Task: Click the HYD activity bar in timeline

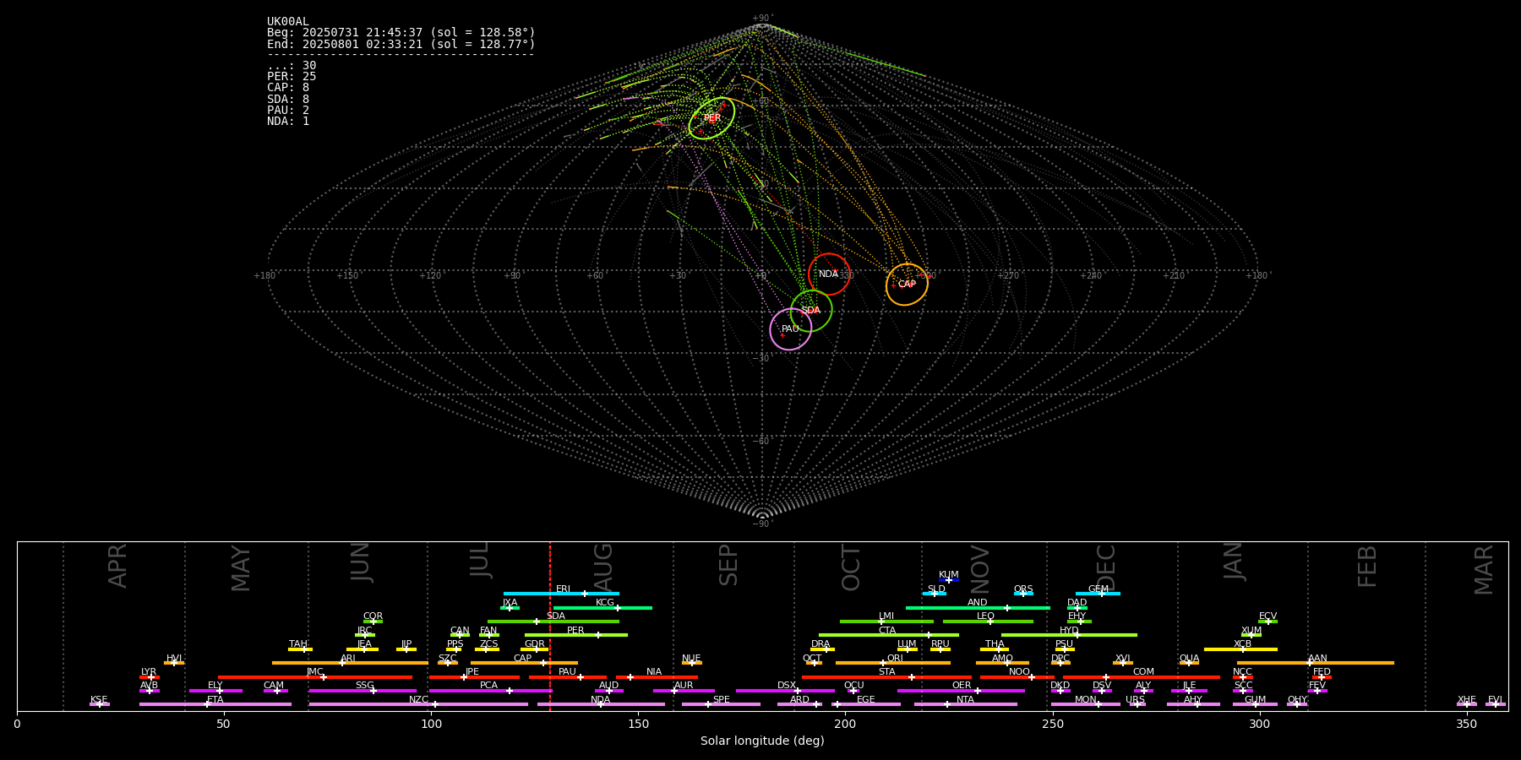Action: tap(1069, 635)
